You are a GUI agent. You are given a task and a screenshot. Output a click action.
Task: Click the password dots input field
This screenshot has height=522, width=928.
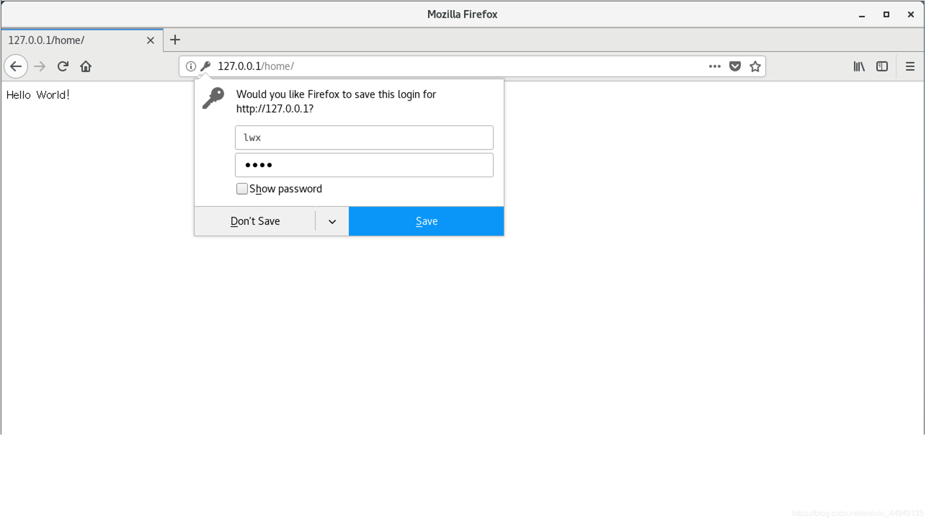point(364,164)
